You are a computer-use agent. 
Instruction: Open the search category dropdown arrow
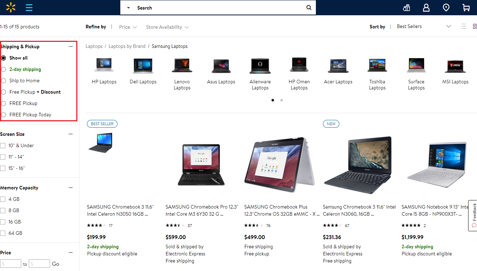point(128,8)
